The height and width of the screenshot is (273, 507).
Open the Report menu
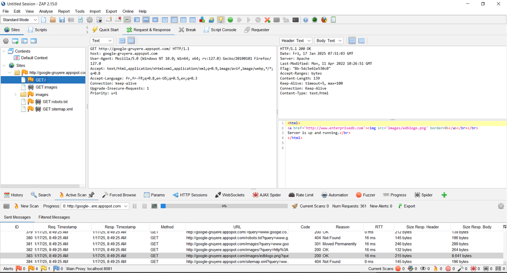point(64,11)
